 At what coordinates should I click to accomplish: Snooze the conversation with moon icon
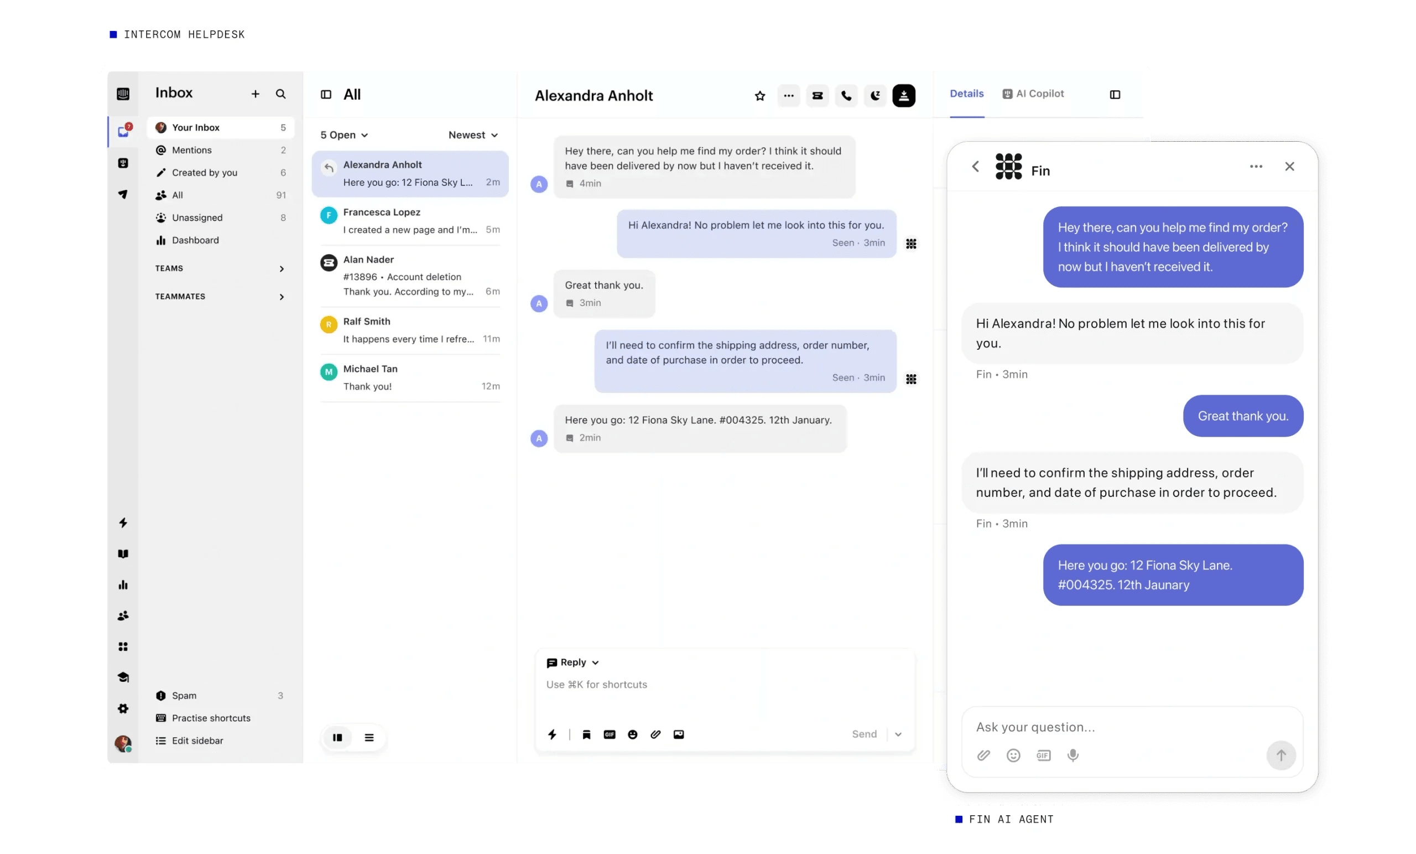[874, 96]
